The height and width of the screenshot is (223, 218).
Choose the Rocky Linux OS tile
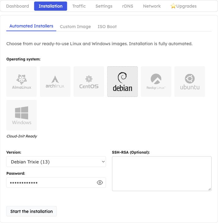click(156, 82)
